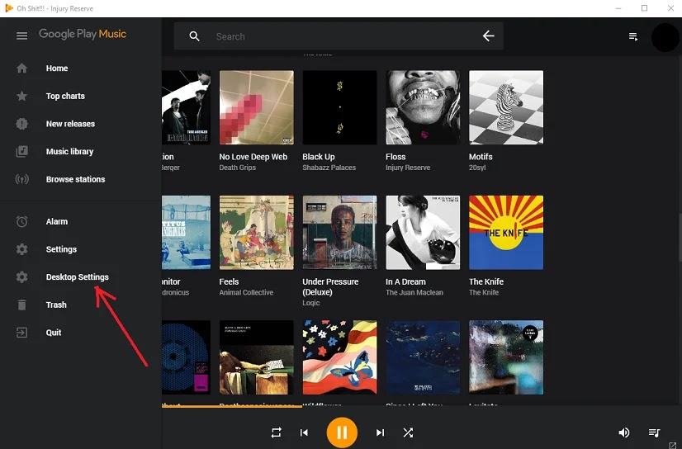
Task: Skip to previous track
Action: [x=304, y=432]
